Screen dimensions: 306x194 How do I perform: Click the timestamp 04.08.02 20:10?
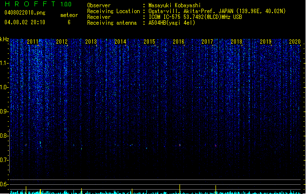click(25, 22)
